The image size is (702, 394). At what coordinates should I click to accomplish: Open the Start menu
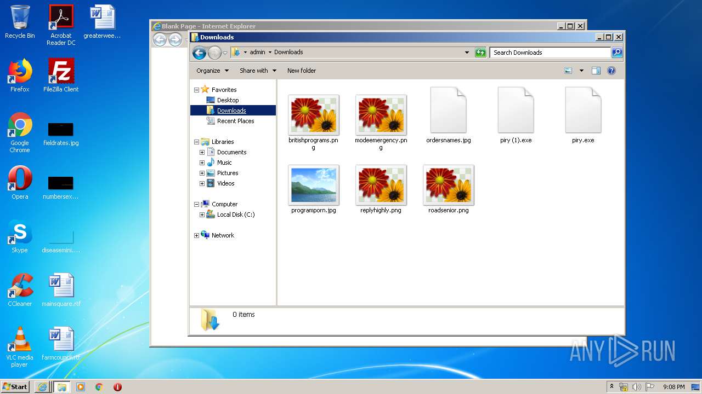(15, 386)
